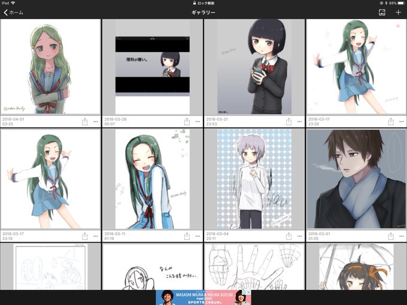Tap the Wi-Fi icon in status bar
Viewport: 407px width, 305px height.
coord(13,3)
